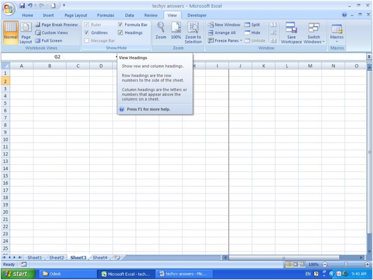Click Zoom to Selection icon
The height and width of the screenshot is (280, 373).
click(193, 28)
